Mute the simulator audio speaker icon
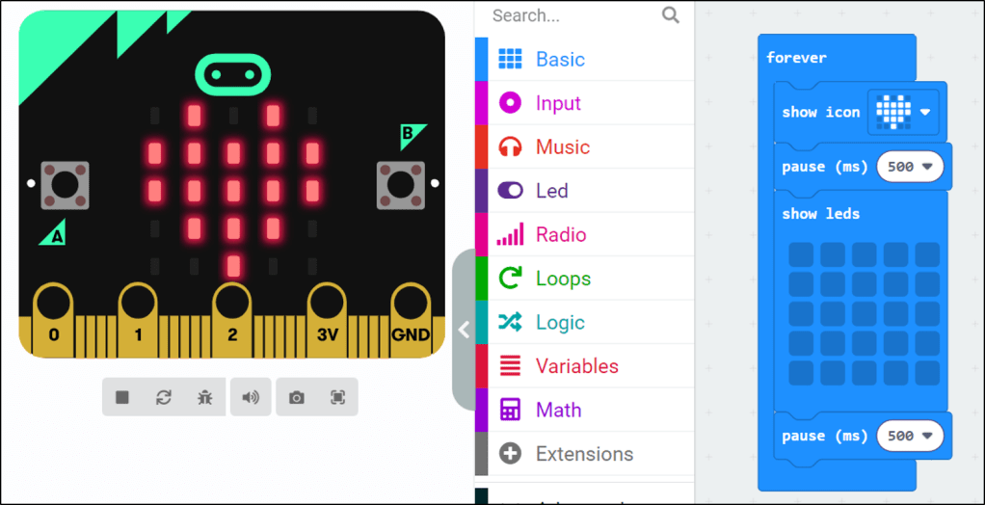 pos(251,397)
